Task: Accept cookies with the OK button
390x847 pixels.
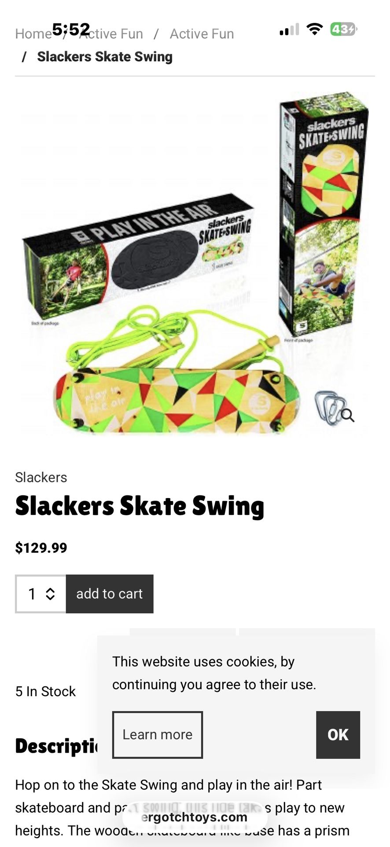Action: 338,735
